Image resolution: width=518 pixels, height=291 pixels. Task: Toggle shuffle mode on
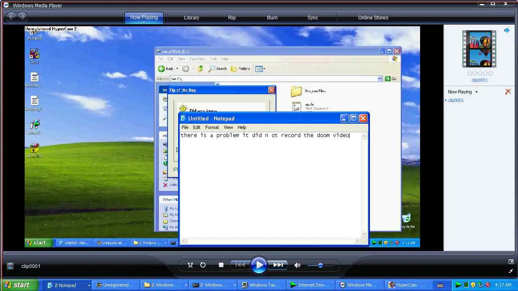(x=190, y=265)
